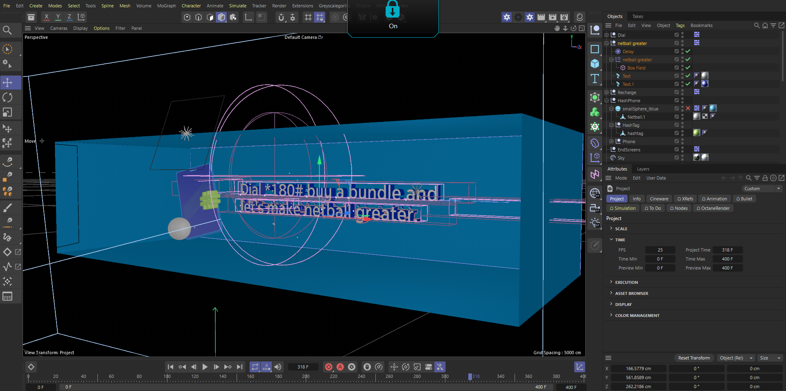Click the Cube primitive icon
The image size is (786, 391).
(595, 64)
